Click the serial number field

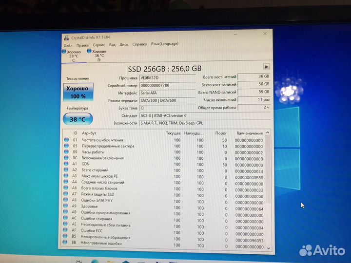tap(167, 85)
